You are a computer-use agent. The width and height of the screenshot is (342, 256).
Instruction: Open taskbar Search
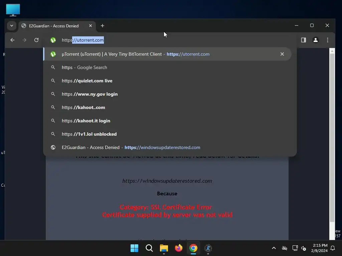149,248
